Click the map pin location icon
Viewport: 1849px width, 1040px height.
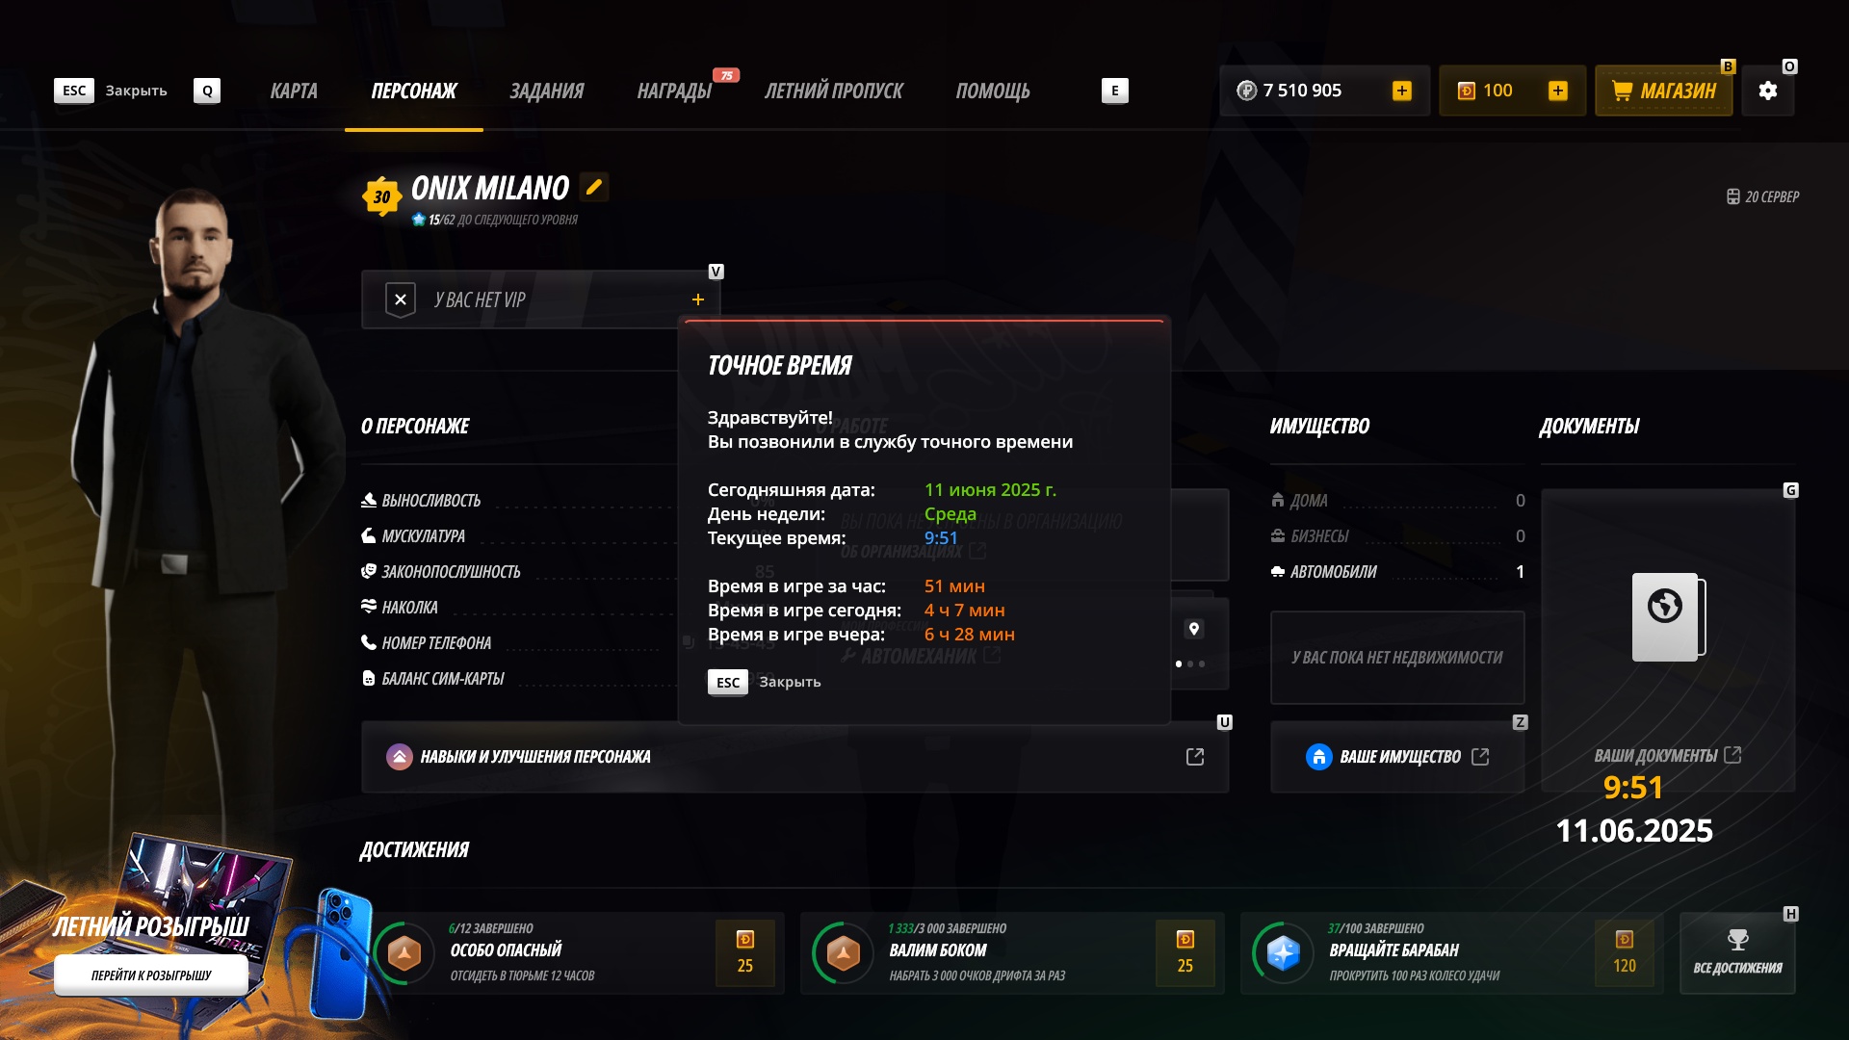coord(1193,629)
